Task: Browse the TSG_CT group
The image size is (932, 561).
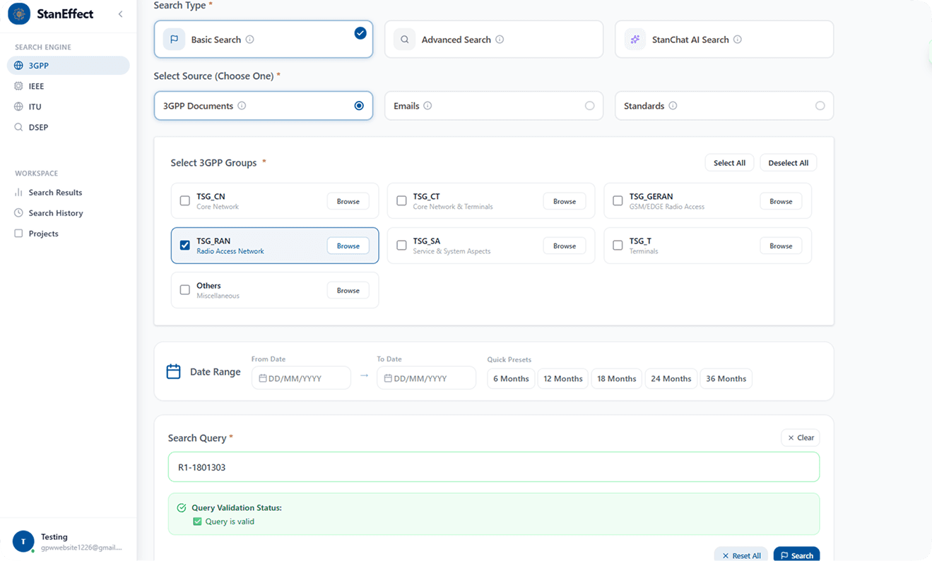Action: [x=565, y=201]
